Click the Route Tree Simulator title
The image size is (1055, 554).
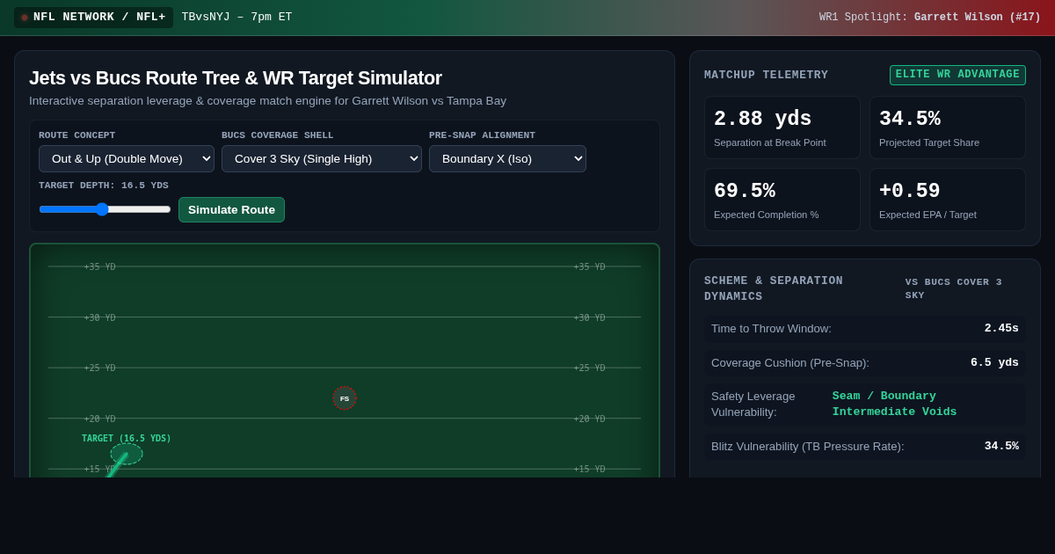[x=236, y=77]
